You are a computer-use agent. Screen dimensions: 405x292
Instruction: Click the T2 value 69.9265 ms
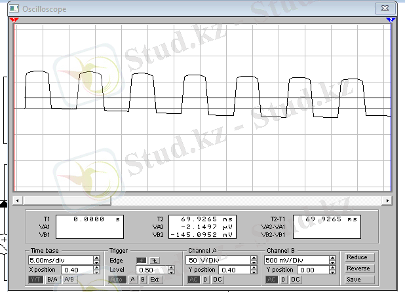[x=206, y=219]
